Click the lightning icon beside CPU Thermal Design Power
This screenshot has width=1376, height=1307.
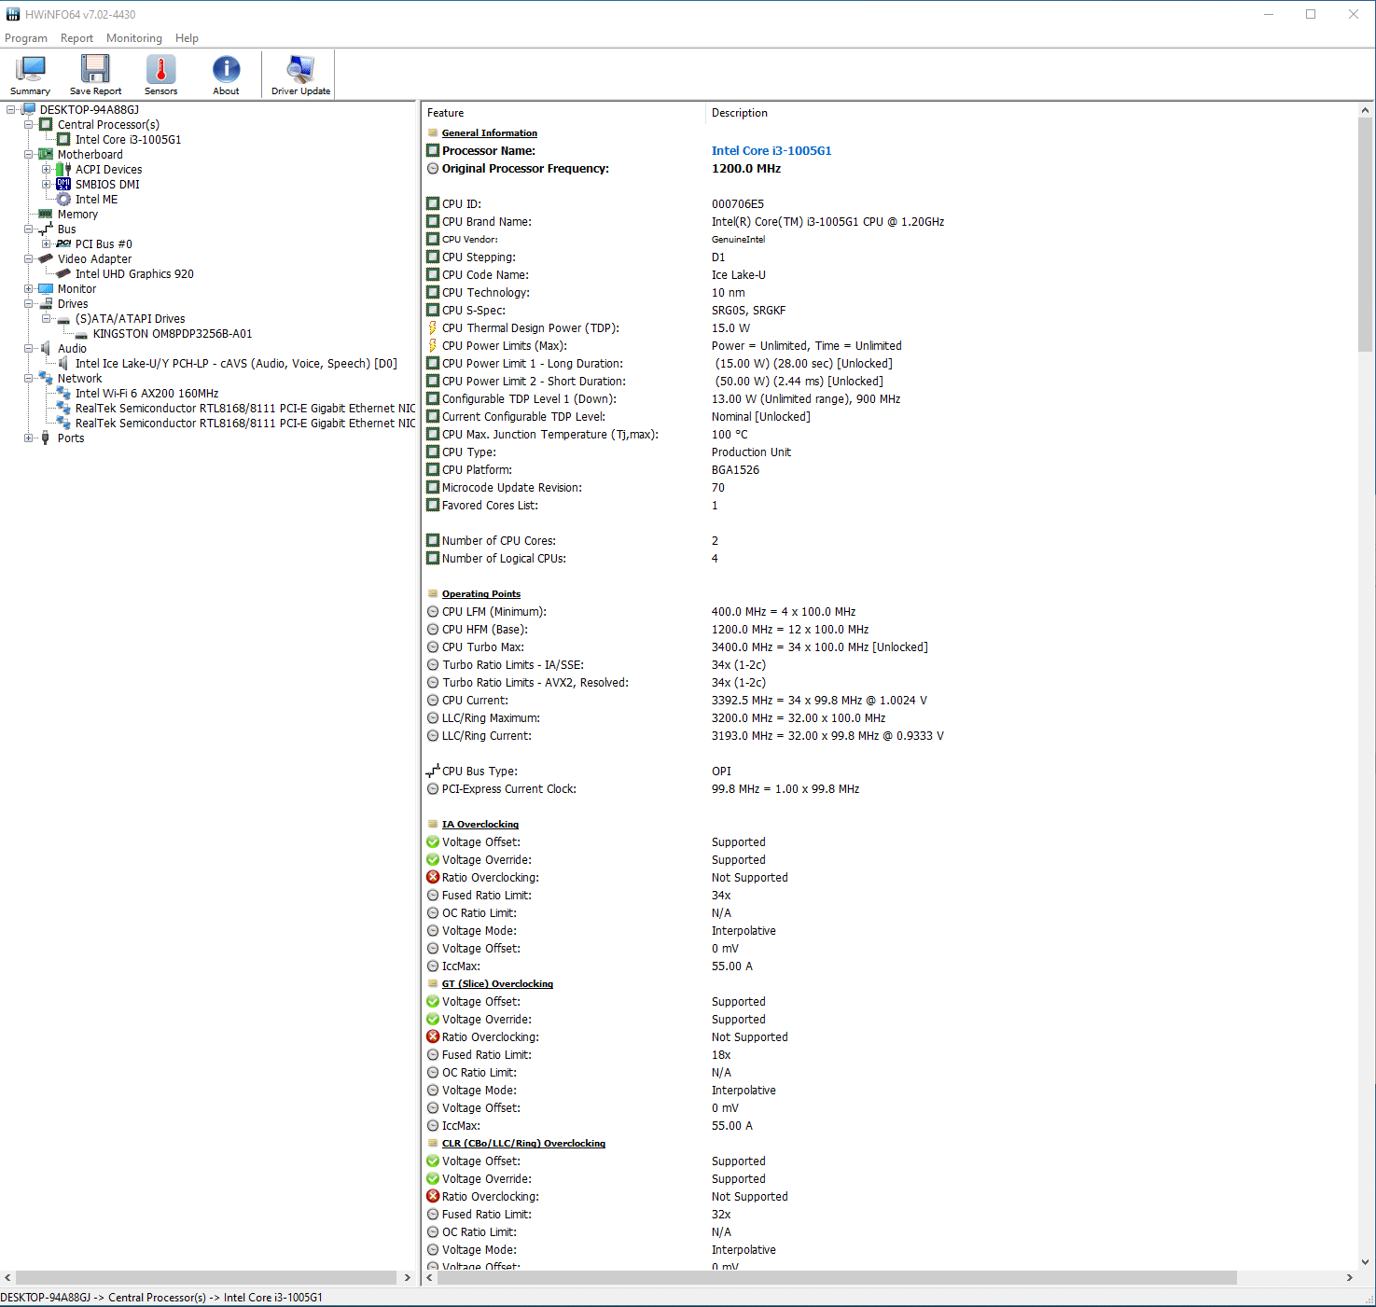[x=433, y=327]
